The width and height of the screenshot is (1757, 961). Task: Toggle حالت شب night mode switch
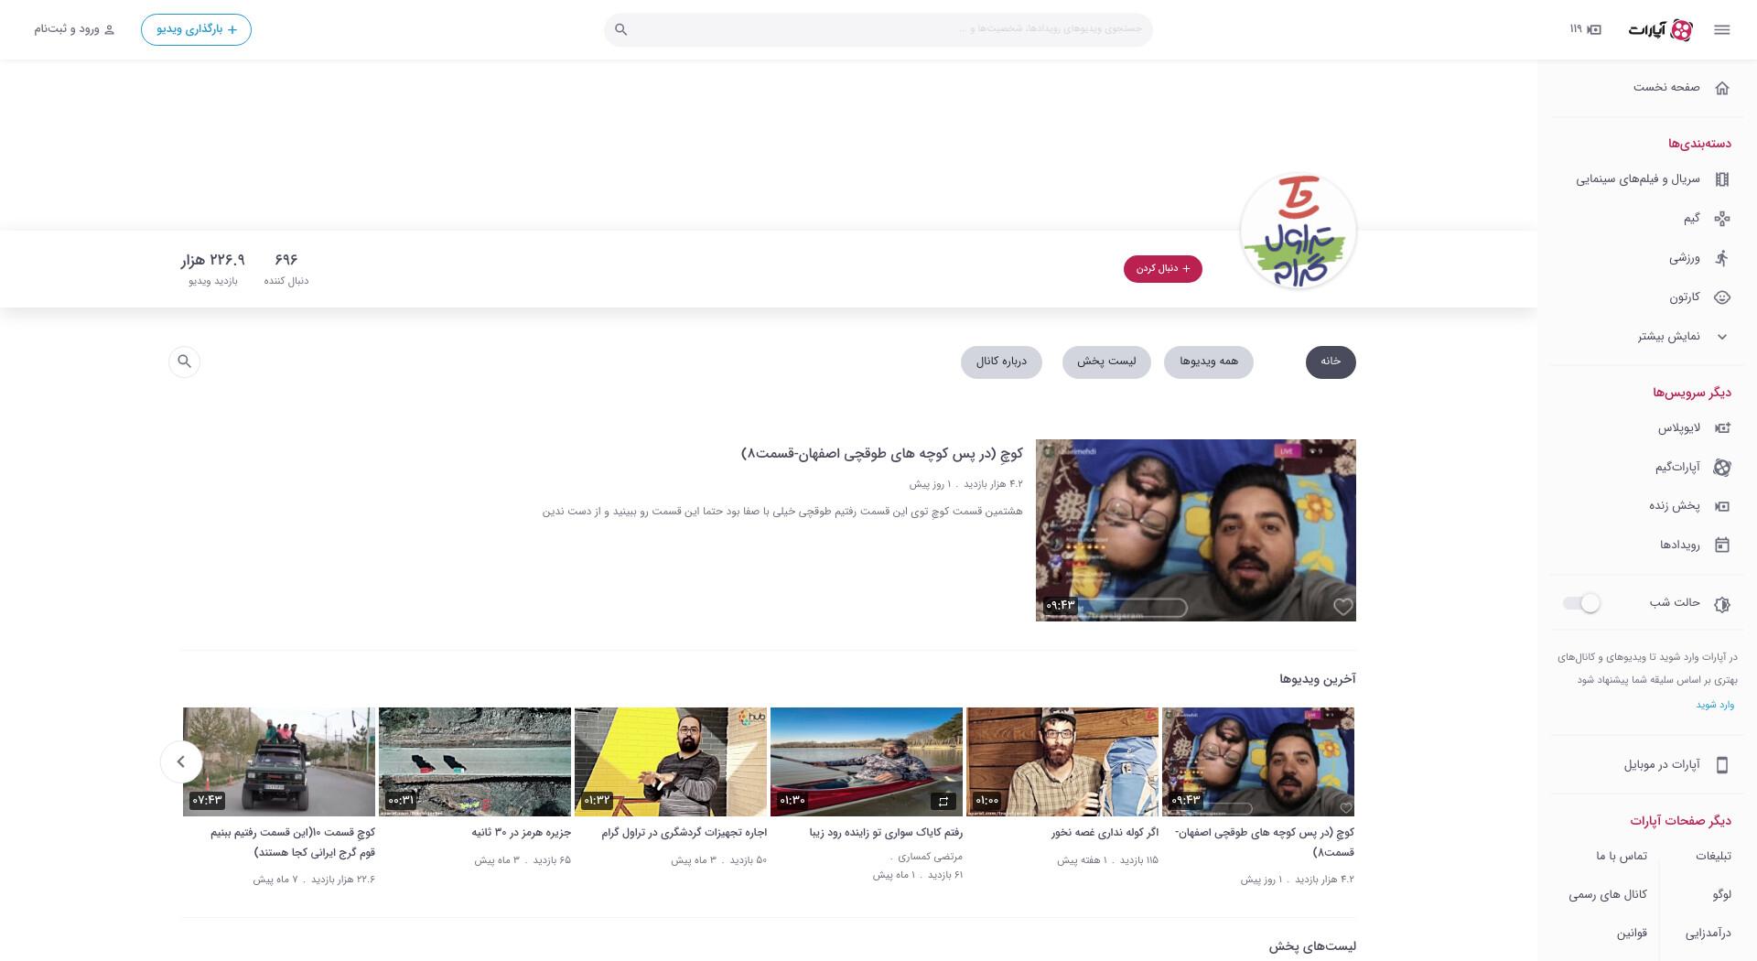[x=1581, y=603]
